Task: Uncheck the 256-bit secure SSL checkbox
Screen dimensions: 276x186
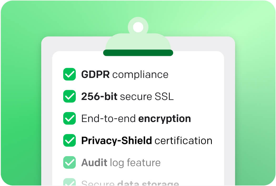Action: pos(69,96)
